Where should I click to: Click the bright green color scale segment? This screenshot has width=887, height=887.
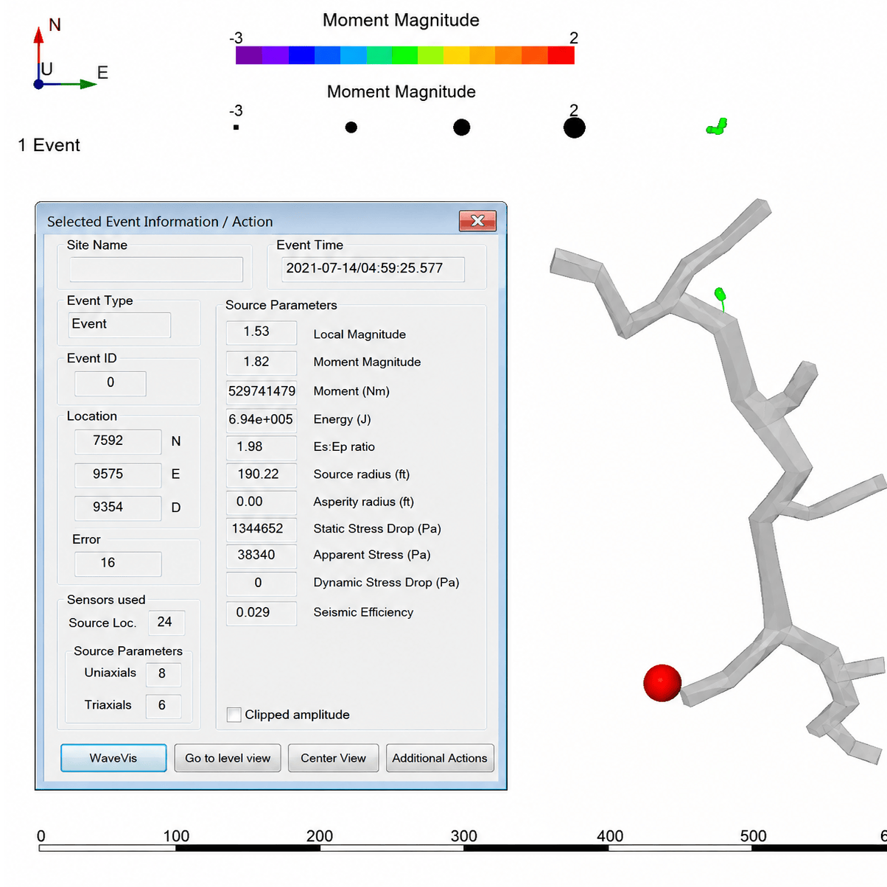coord(404,55)
